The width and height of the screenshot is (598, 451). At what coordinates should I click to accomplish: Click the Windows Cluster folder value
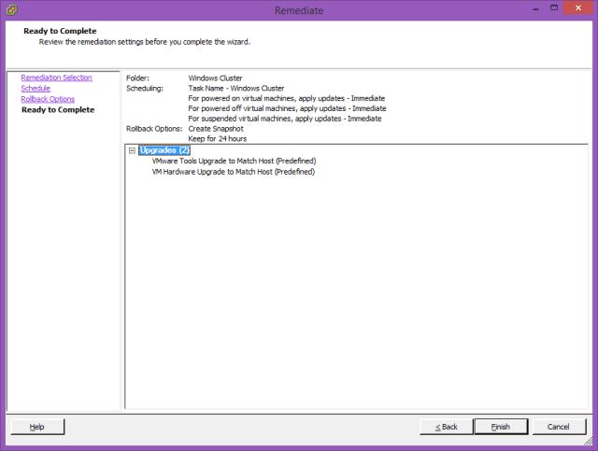215,78
